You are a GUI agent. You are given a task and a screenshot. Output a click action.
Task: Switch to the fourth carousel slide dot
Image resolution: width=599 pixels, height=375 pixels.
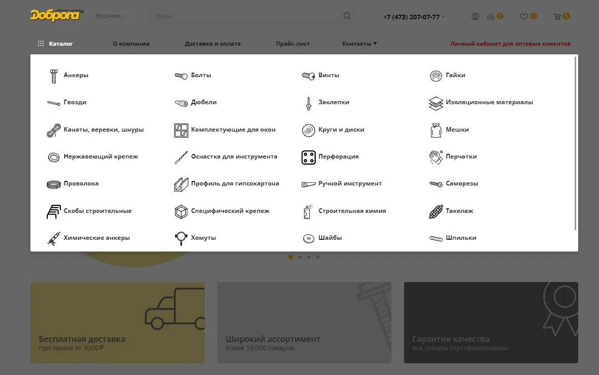[x=318, y=257]
